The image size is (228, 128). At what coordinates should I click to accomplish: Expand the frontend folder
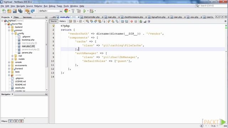click(x=9, y=69)
